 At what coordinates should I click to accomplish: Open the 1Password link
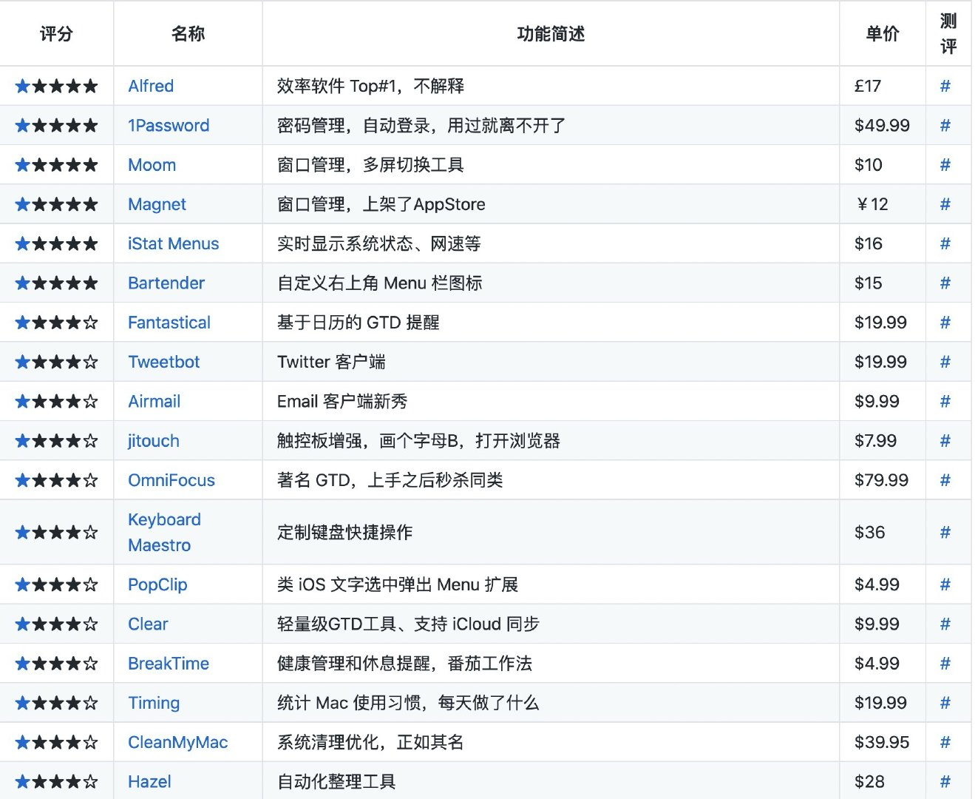[x=169, y=125]
